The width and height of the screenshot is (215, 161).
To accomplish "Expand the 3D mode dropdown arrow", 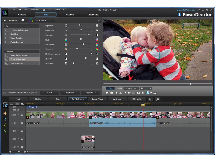I will coord(151,93).
